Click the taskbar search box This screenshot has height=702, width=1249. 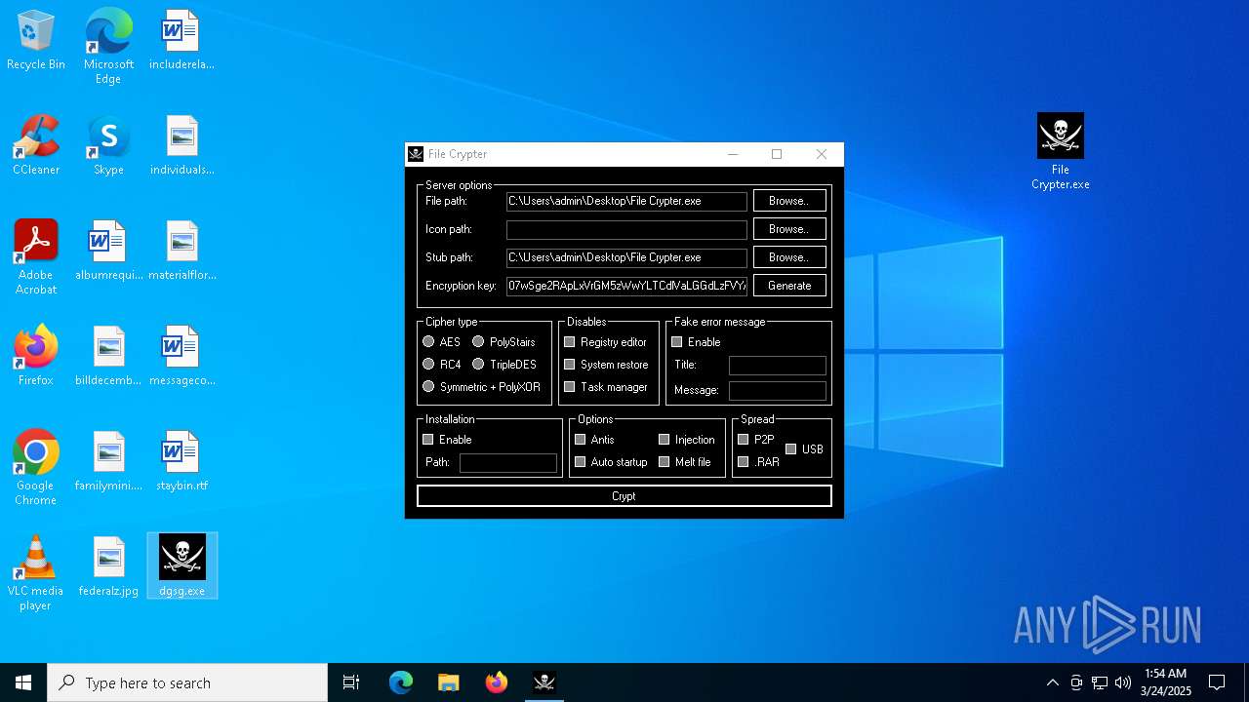[x=187, y=682]
